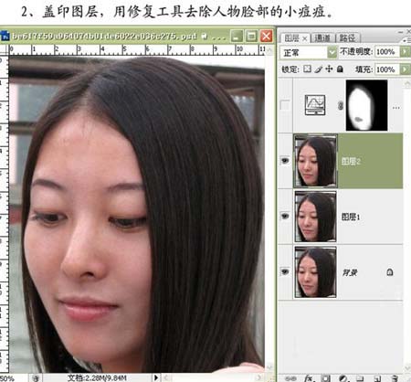Select the 背景 layer name
The image size is (411, 382).
point(350,272)
